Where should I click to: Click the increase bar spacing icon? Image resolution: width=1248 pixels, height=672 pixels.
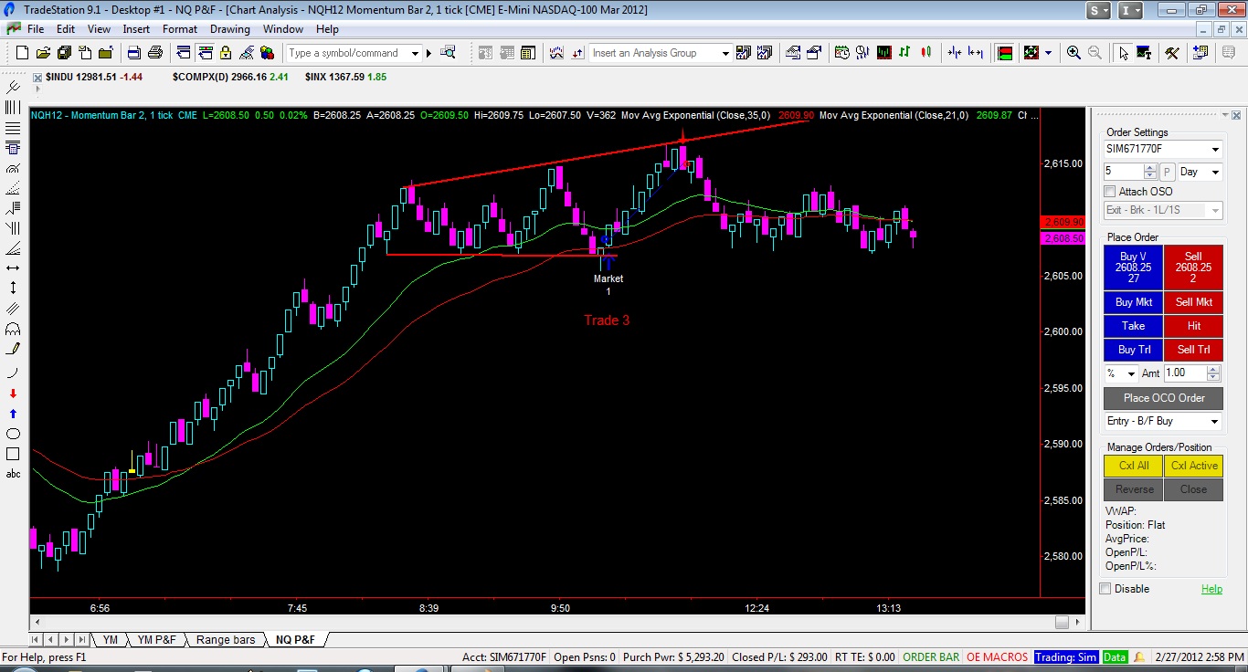pos(976,53)
